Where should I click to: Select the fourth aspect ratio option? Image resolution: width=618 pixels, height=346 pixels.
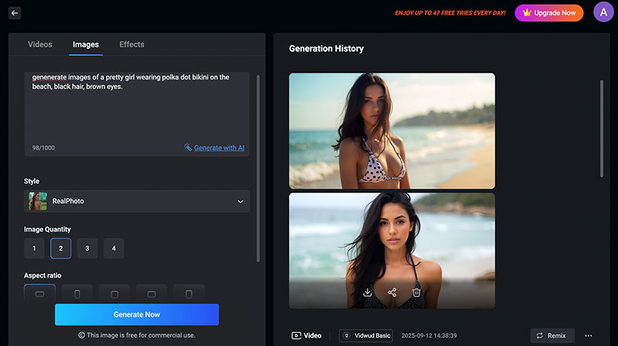pos(151,293)
